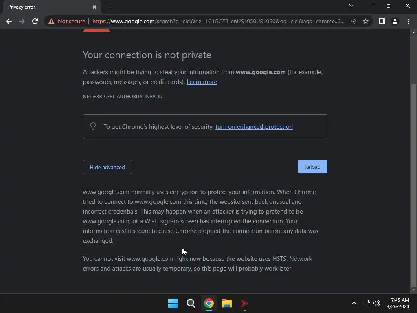Share this page via the share icon
Screen dimensions: 417x313
(x=353, y=21)
